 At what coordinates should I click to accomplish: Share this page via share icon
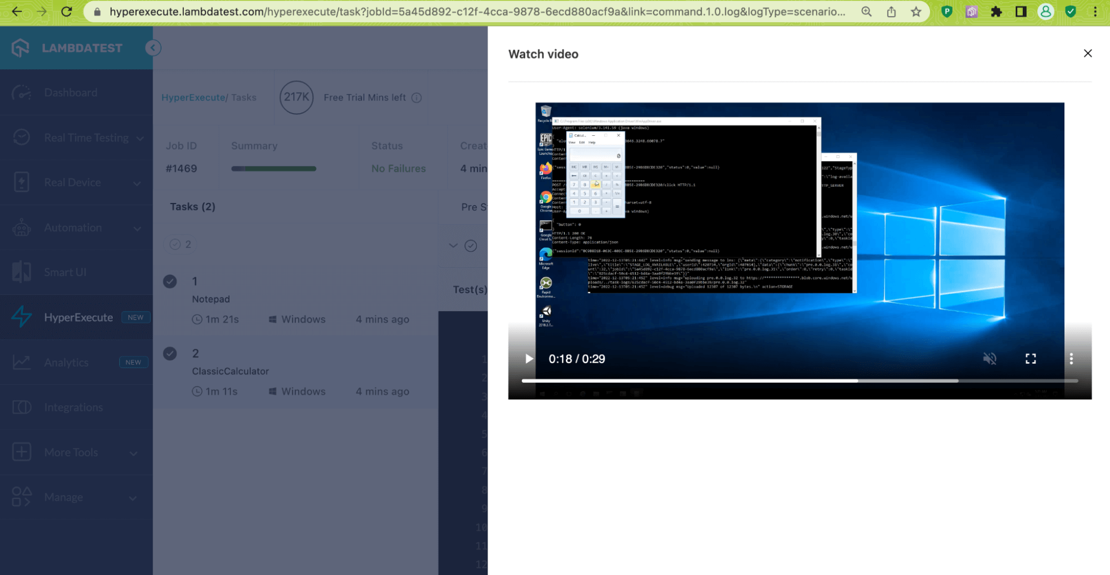pos(891,12)
